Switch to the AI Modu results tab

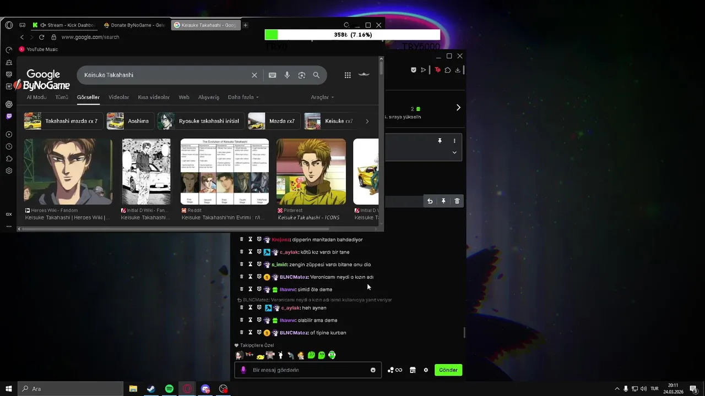36,97
